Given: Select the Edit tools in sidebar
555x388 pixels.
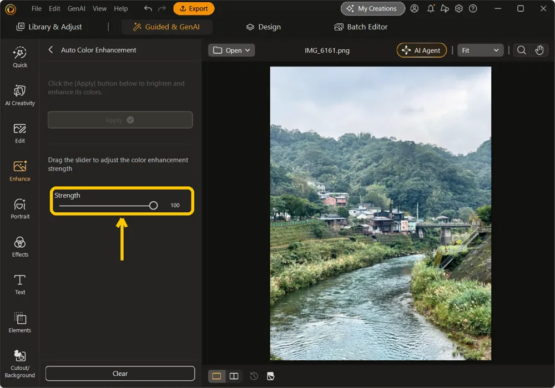Looking at the screenshot, I should [x=20, y=133].
